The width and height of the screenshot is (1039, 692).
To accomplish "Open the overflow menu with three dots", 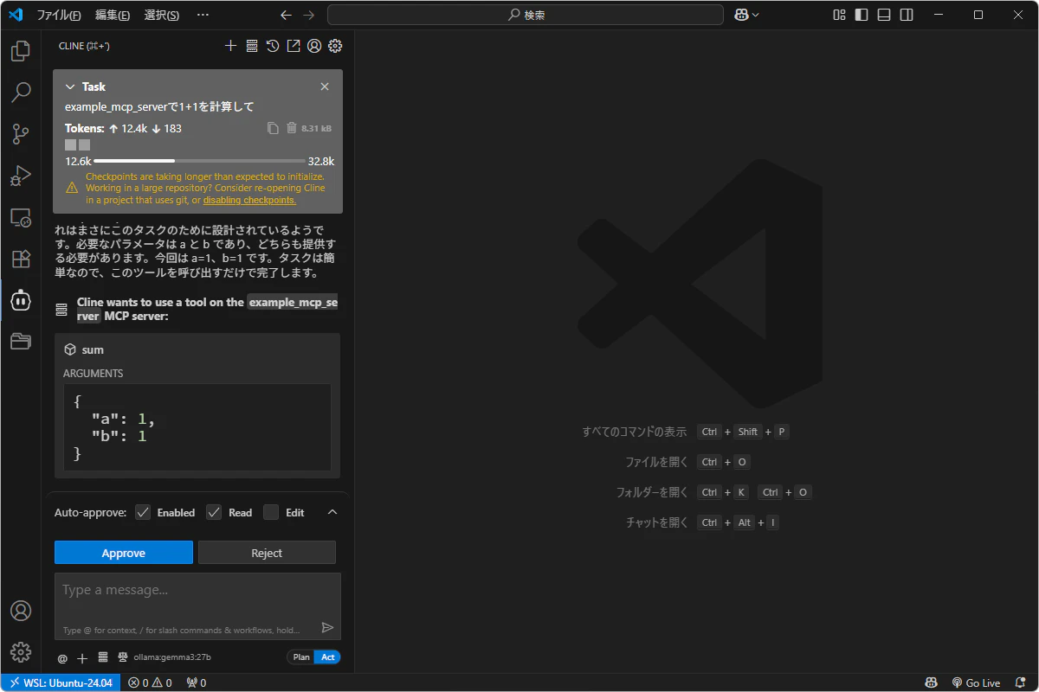I will pyautogui.click(x=203, y=15).
